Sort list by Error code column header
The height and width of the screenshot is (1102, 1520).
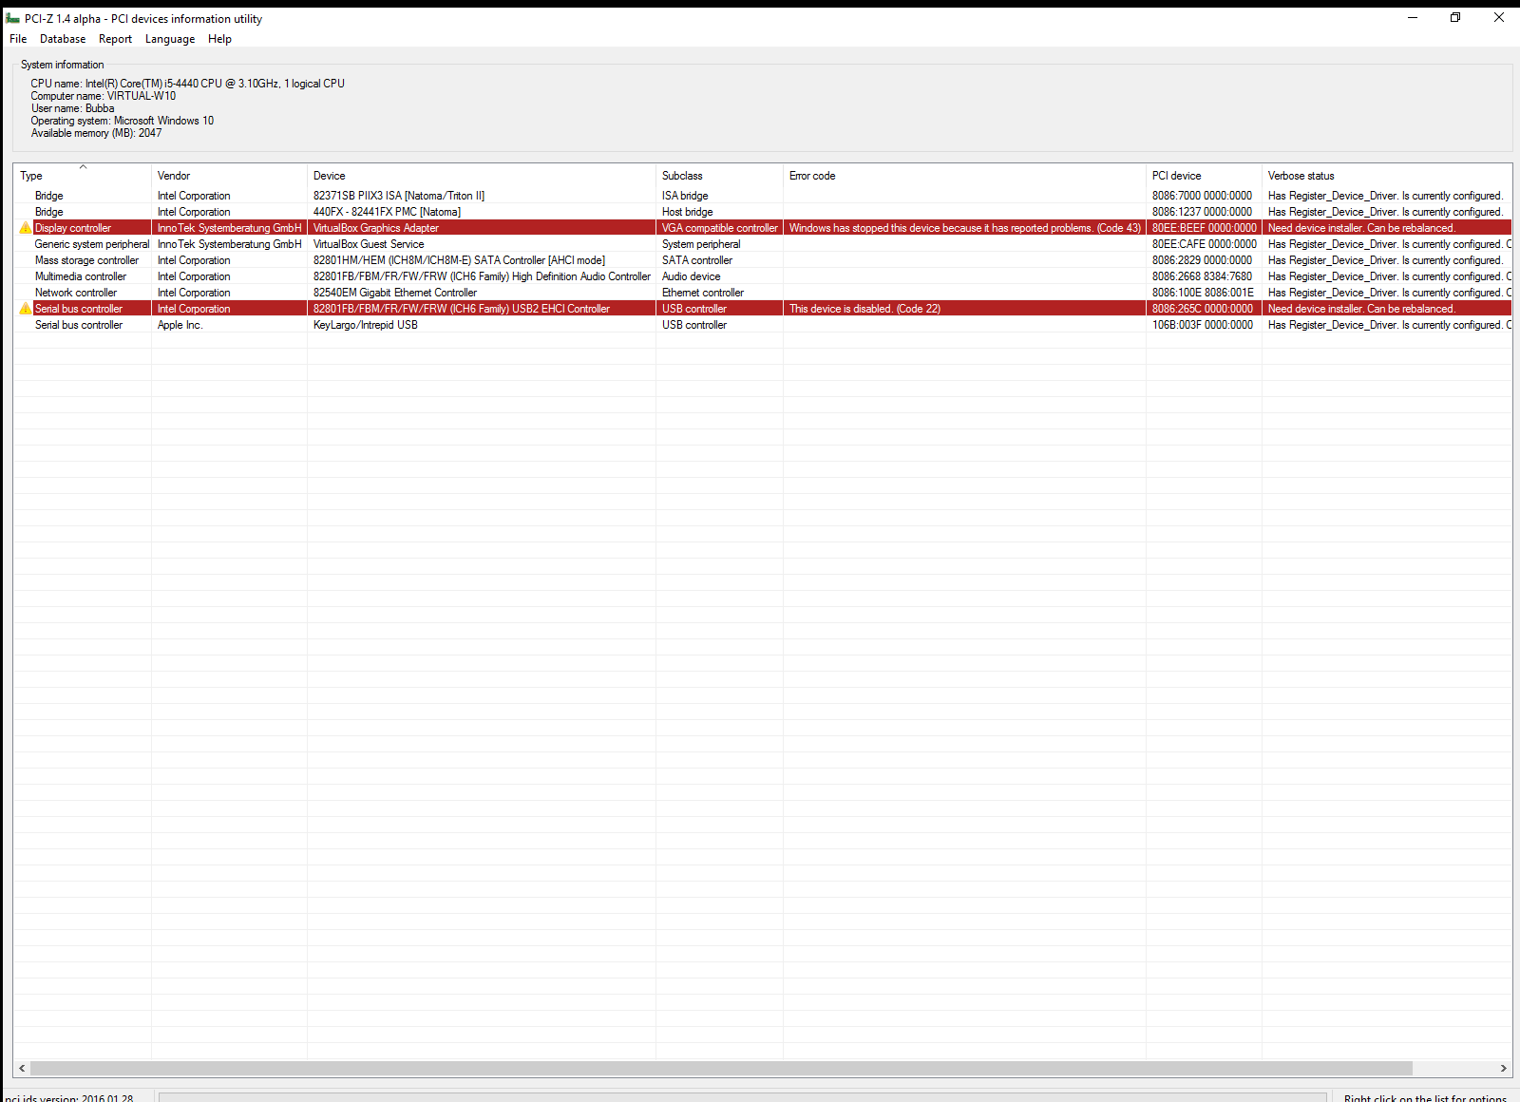coord(964,176)
